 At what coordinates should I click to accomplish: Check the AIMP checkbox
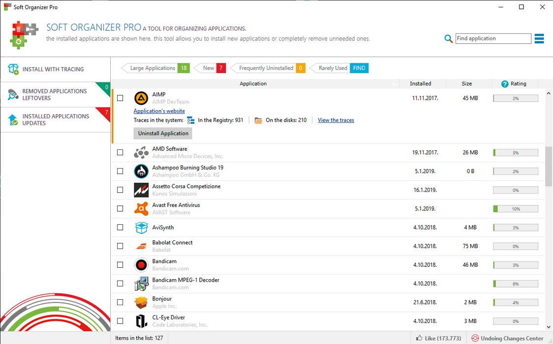120,98
